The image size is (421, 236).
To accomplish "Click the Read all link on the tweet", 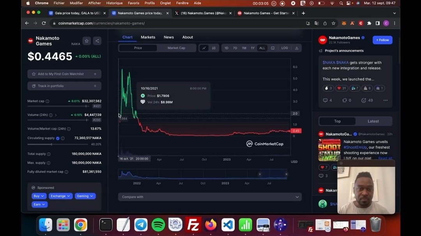I will (x=386, y=158).
